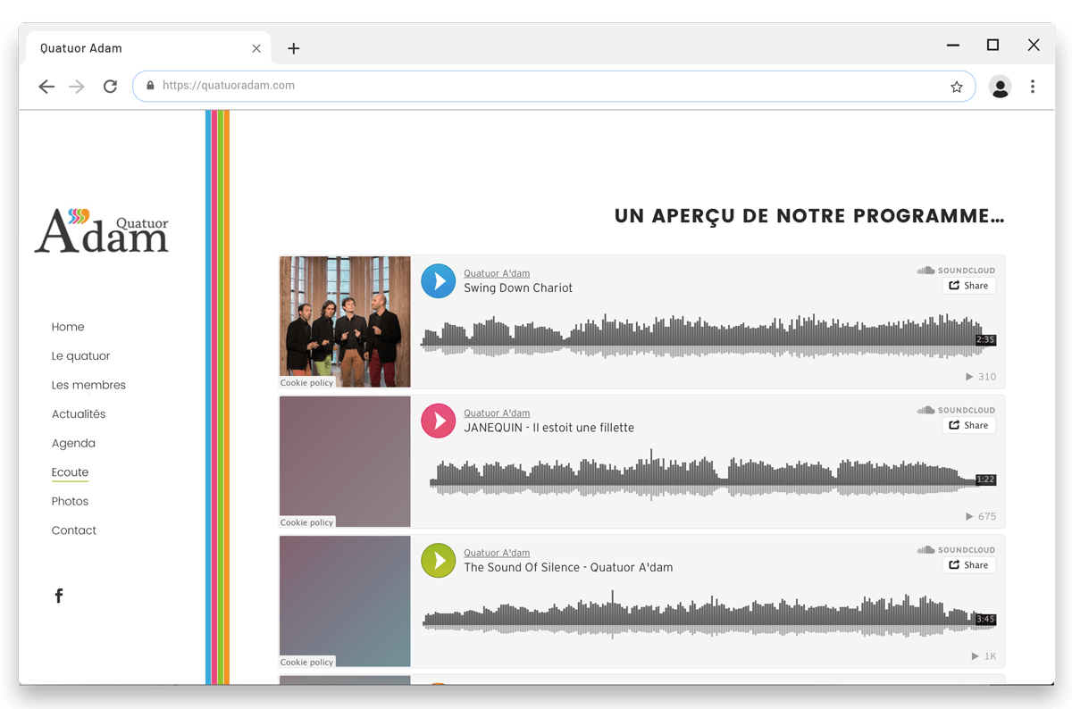The height and width of the screenshot is (709, 1072).
Task: Go back using the browser back arrow
Action: tap(46, 87)
